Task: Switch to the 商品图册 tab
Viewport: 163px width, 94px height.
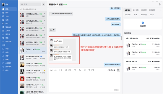Action: tap(127, 15)
